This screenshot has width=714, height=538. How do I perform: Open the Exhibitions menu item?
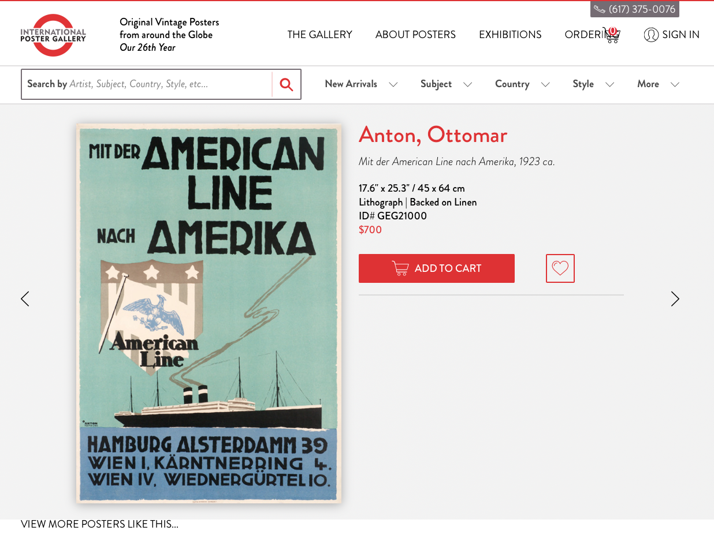[510, 35]
